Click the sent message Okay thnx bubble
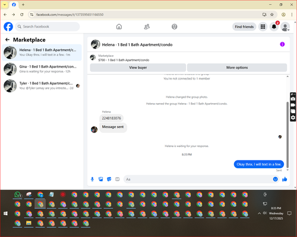The image size is (297, 237). coord(259,164)
